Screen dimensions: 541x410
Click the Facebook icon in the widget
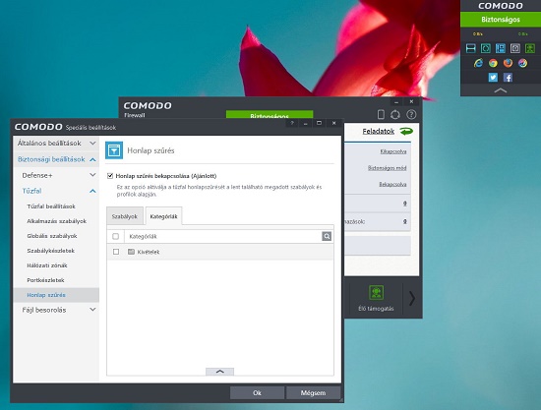(x=508, y=78)
